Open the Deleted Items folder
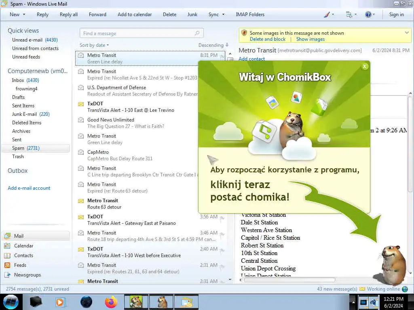This screenshot has width=414, height=310. tap(27, 123)
